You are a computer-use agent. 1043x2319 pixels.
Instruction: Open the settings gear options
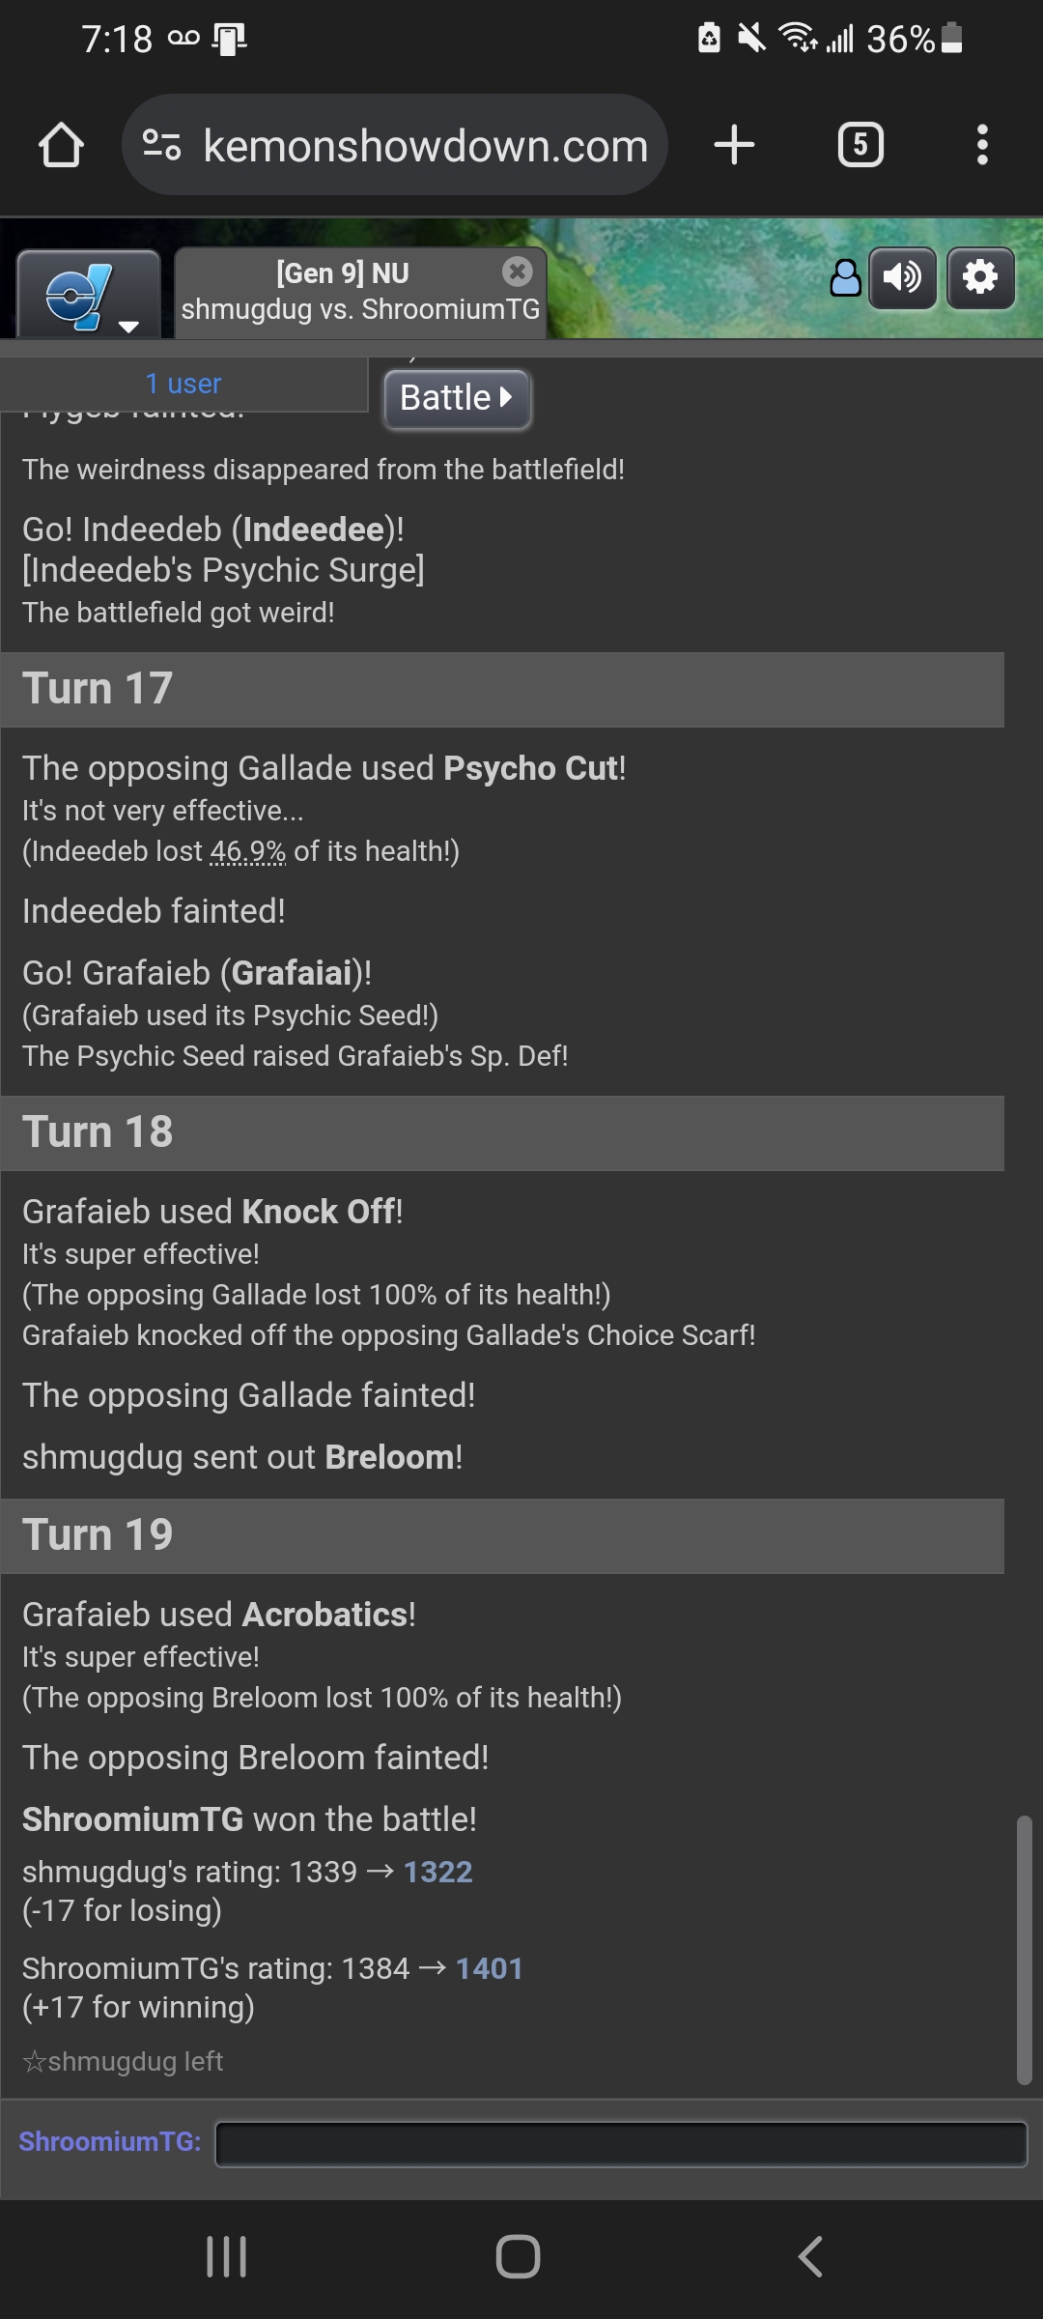(x=980, y=278)
